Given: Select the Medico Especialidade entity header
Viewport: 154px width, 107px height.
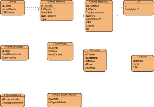Looking at the screenshot, I should (64, 95).
